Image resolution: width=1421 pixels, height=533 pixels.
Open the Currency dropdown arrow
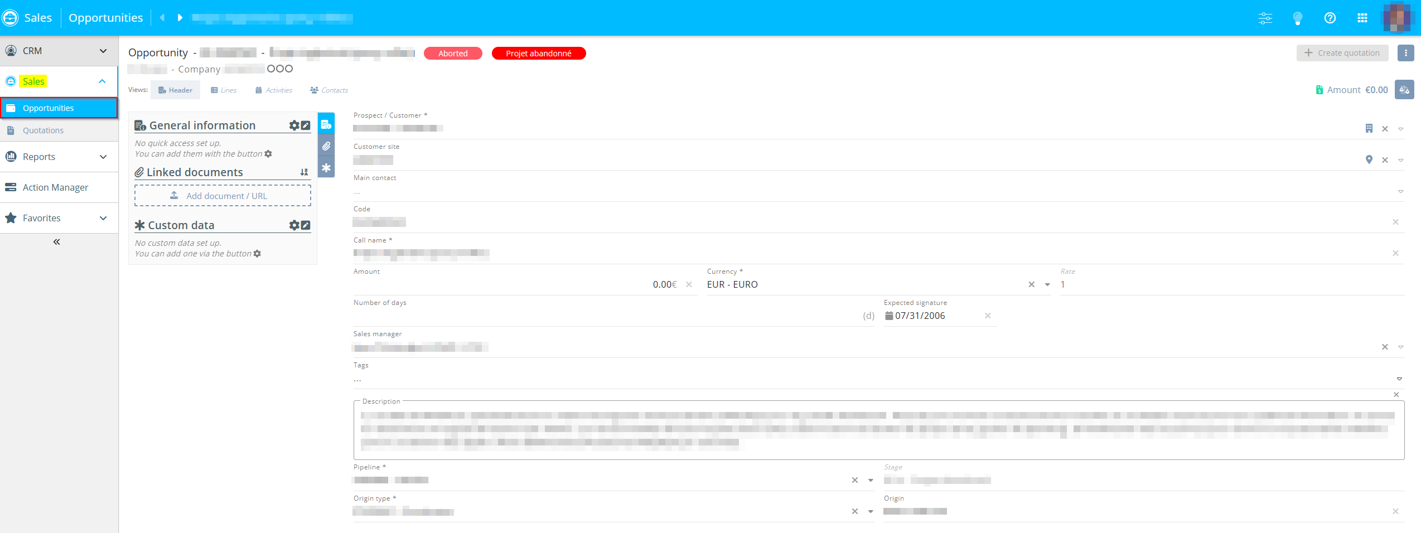click(1047, 285)
